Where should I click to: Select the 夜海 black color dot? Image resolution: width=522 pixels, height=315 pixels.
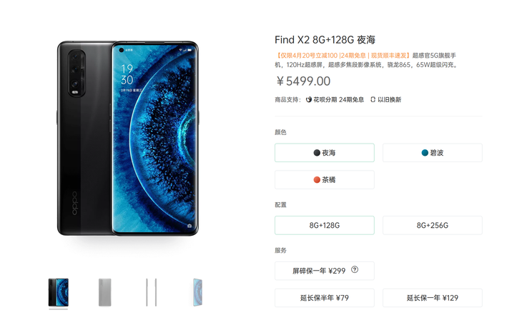pyautogui.click(x=317, y=153)
